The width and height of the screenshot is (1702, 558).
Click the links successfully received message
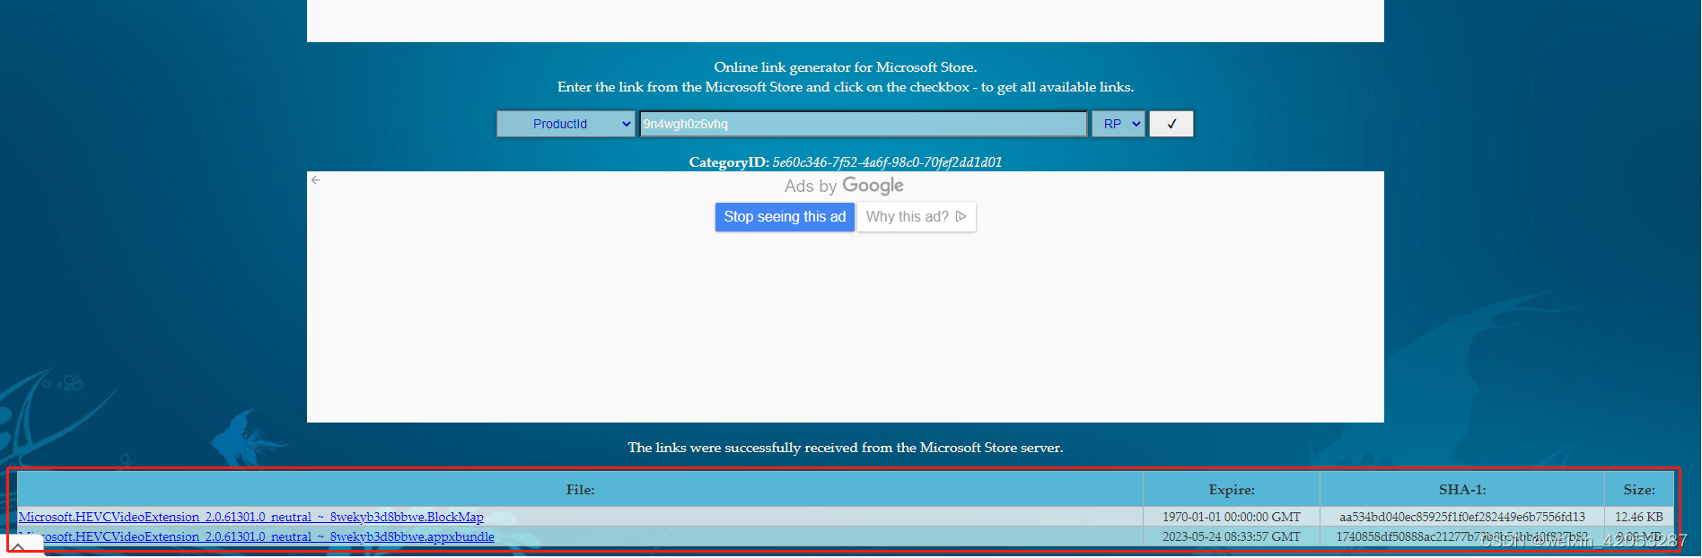[x=846, y=448]
